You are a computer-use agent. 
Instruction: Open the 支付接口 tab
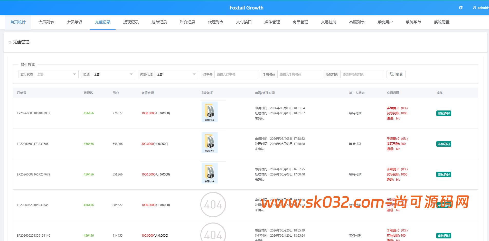[244, 22]
